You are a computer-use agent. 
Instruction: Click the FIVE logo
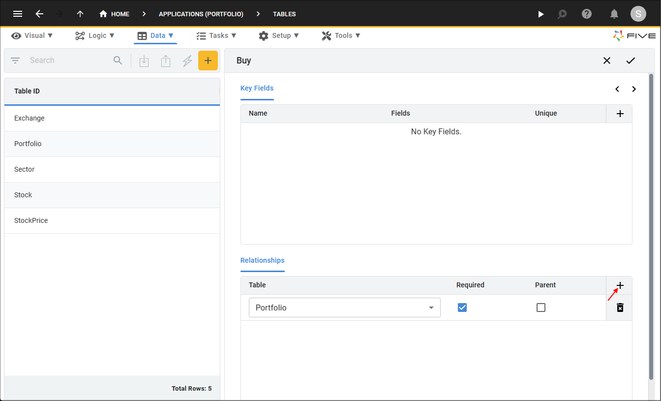pos(634,35)
